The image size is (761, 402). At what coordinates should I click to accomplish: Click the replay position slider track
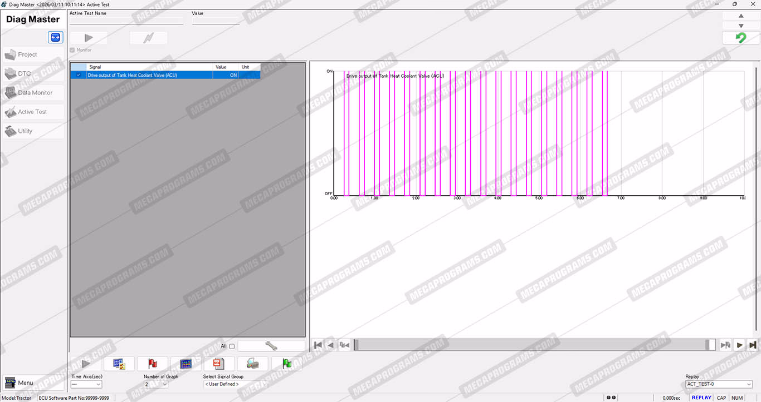pos(535,345)
